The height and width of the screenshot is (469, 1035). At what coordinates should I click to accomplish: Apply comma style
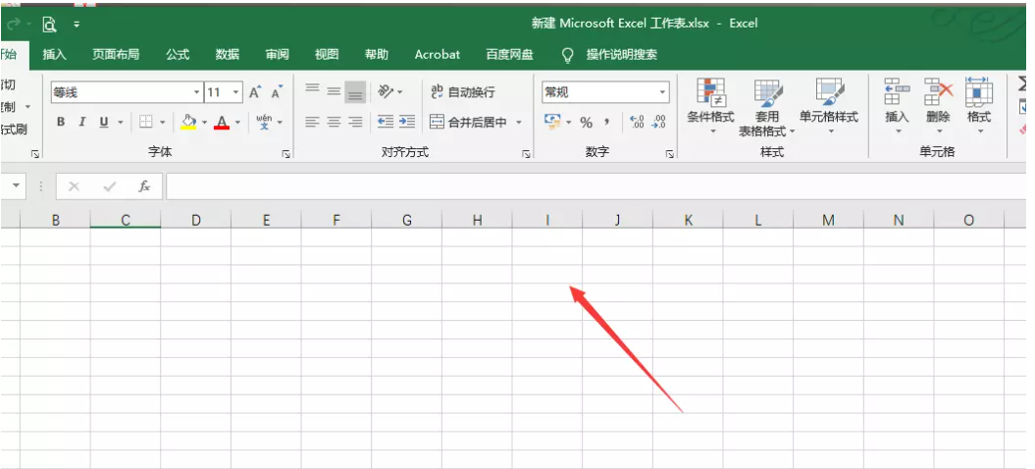click(607, 123)
